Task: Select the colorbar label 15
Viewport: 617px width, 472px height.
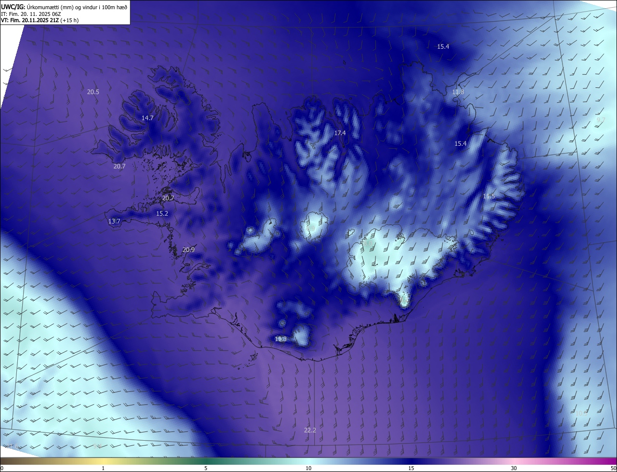Action: [411, 468]
